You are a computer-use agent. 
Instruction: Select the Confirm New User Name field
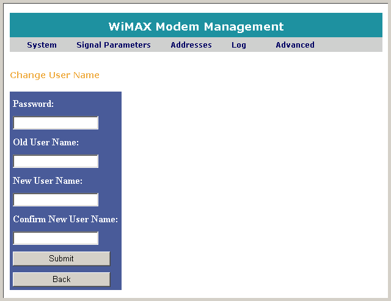[x=56, y=238]
